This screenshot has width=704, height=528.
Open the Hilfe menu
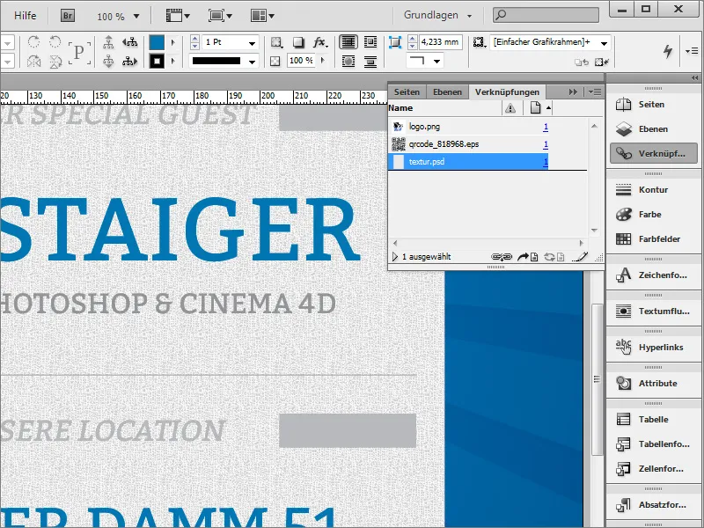(26, 16)
